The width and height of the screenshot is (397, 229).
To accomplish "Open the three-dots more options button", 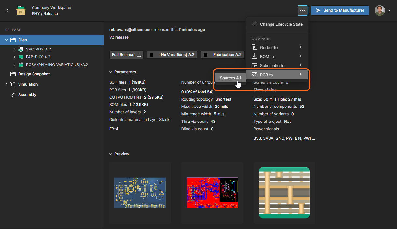I will point(302,10).
